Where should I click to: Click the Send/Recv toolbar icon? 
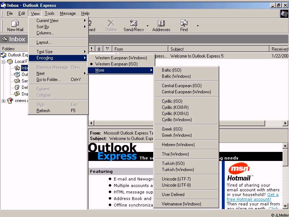133,24
